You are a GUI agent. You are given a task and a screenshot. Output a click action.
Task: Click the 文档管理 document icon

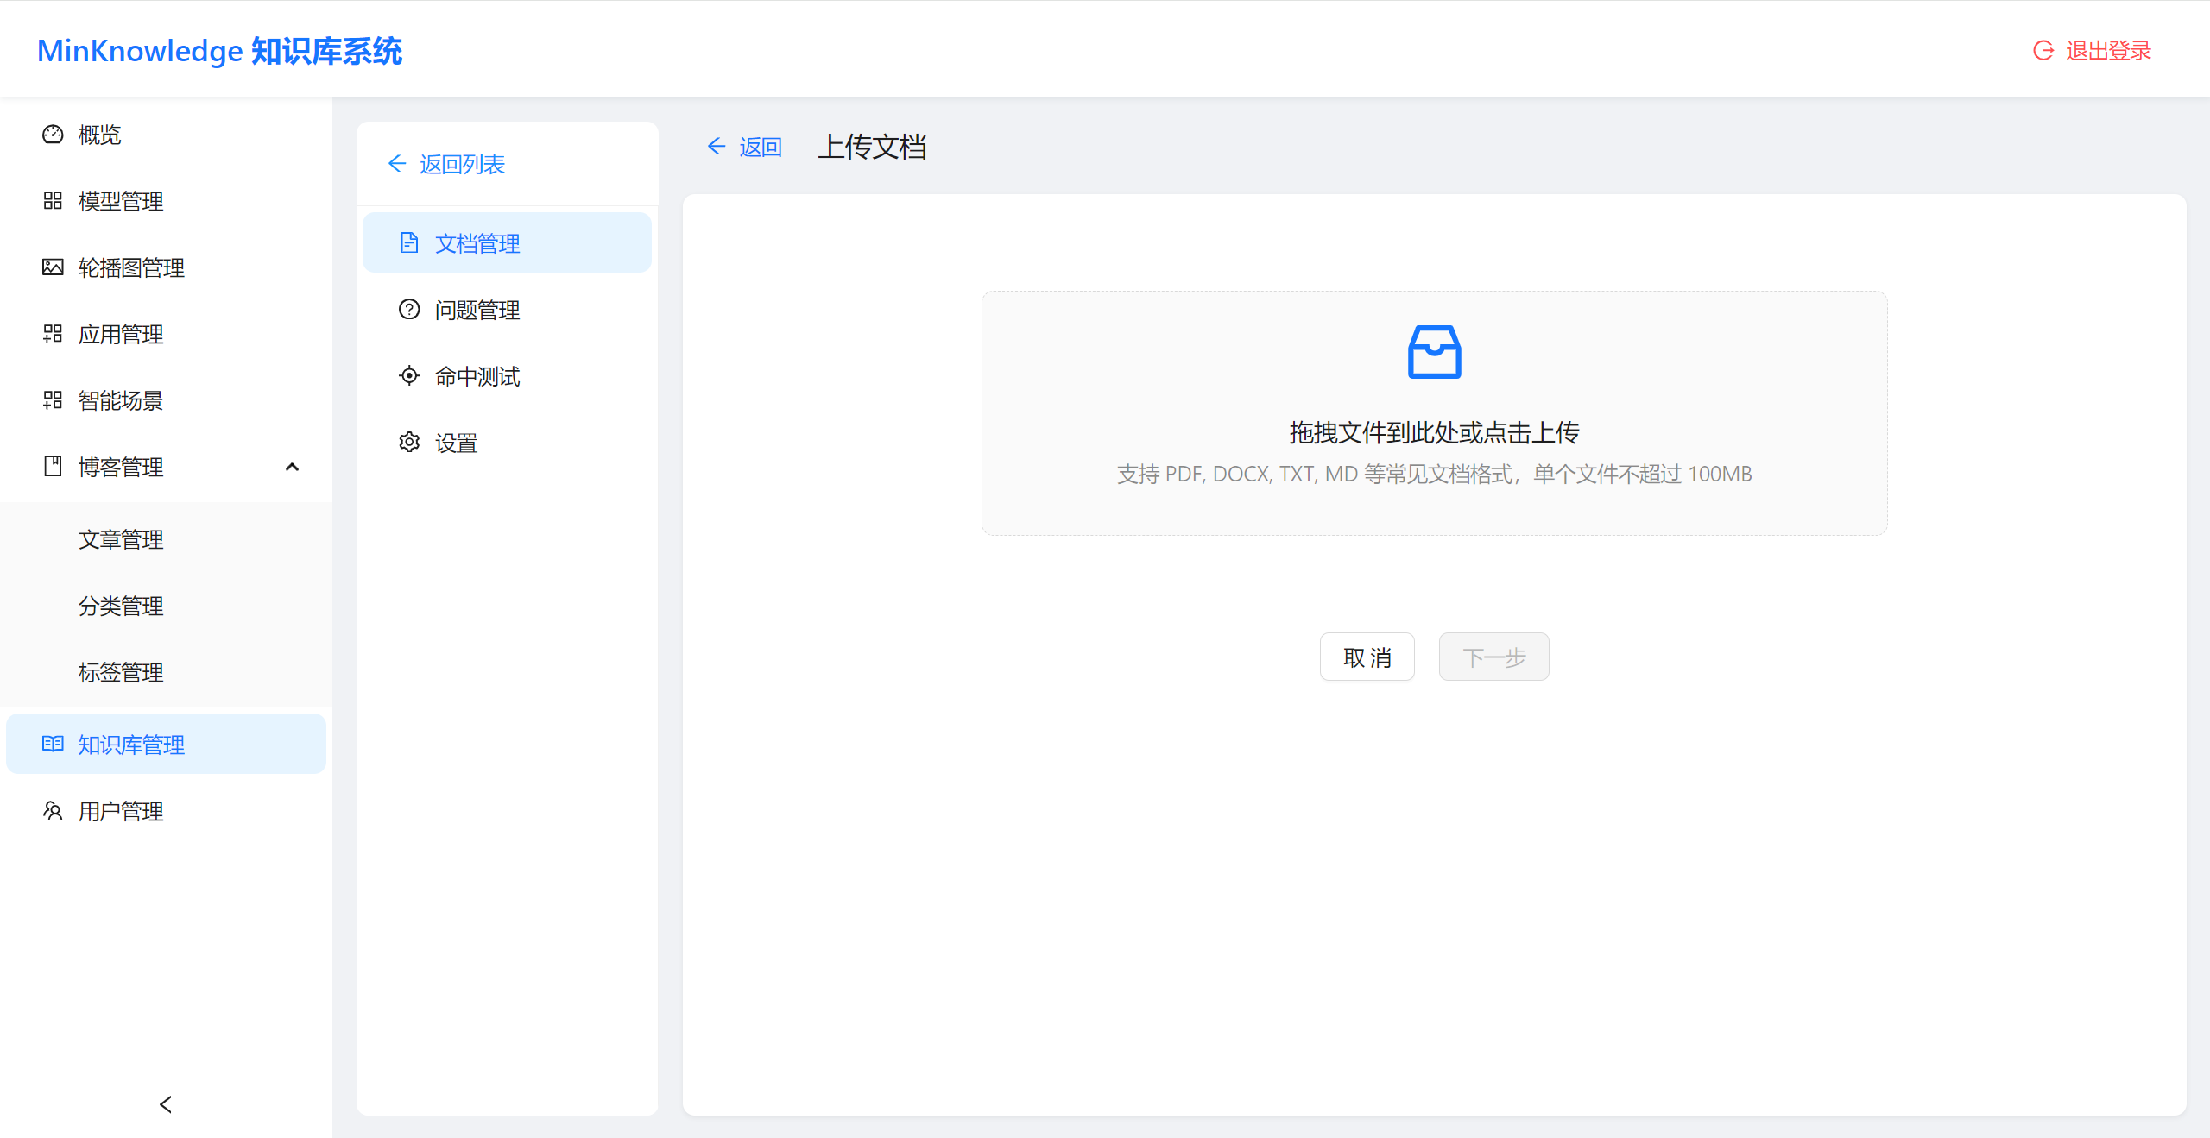409,242
